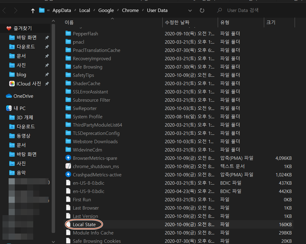This screenshot has height=244, width=306.
Task: Navigate to Google in the breadcrumb
Action: 106,10
